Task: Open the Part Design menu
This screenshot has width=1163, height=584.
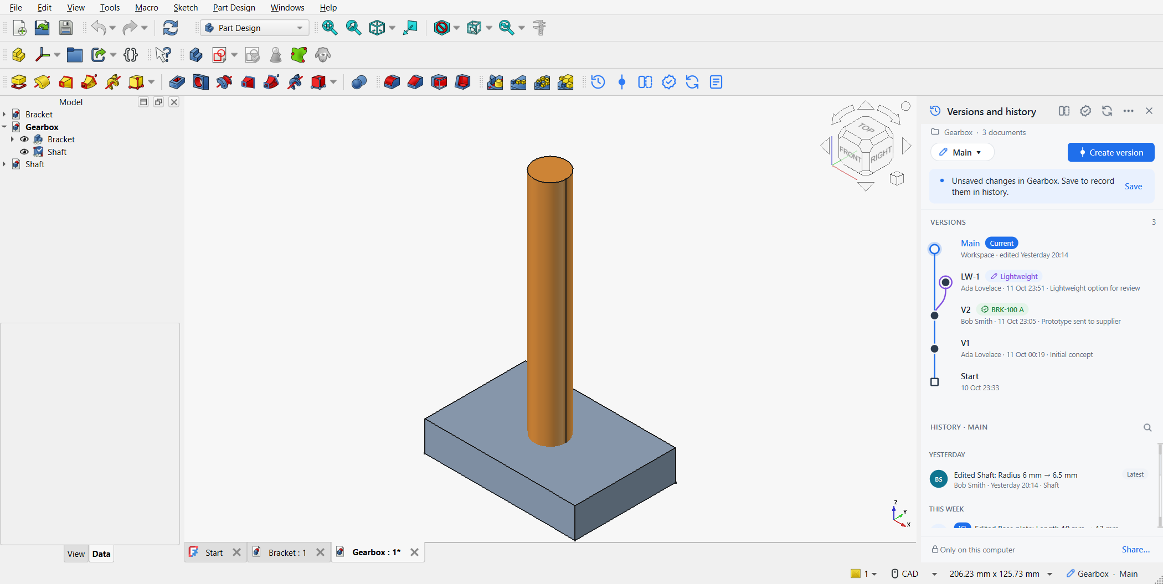Action: click(x=234, y=7)
